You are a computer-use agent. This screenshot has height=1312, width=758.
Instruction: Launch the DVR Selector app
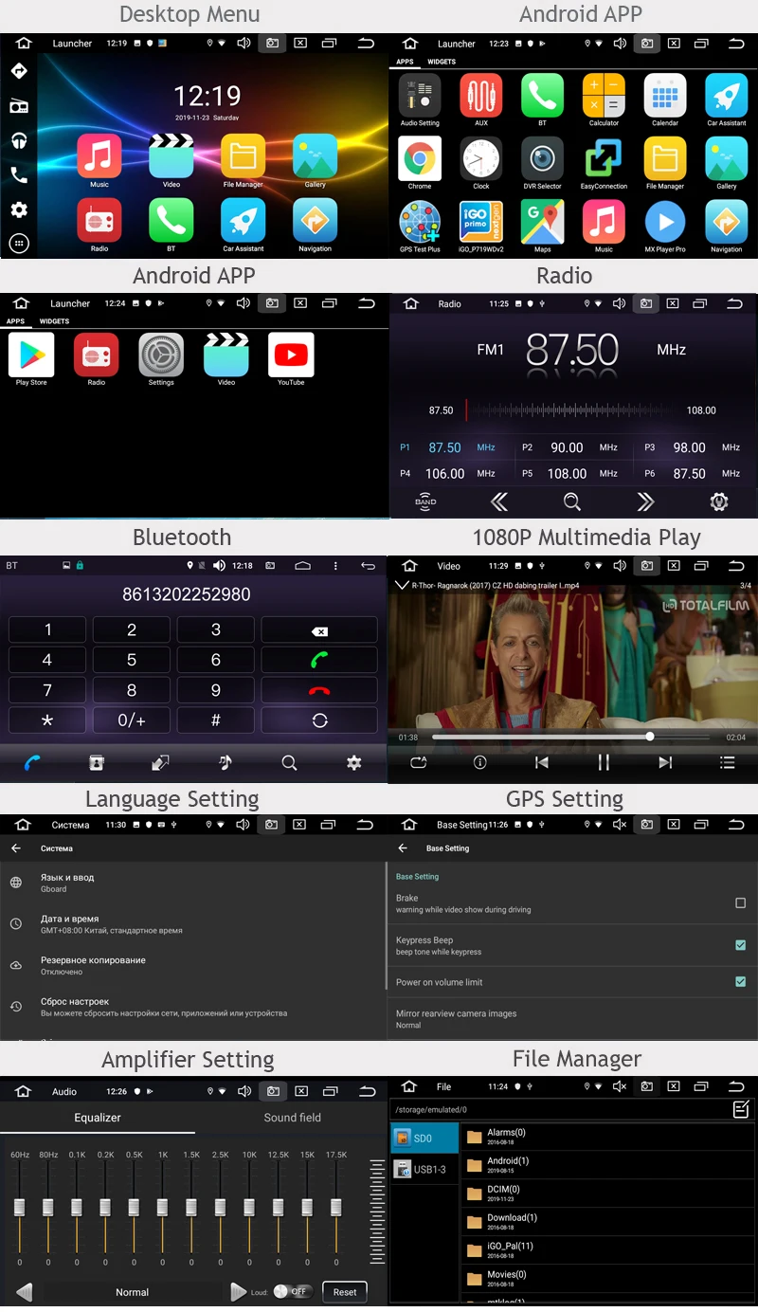(x=542, y=161)
